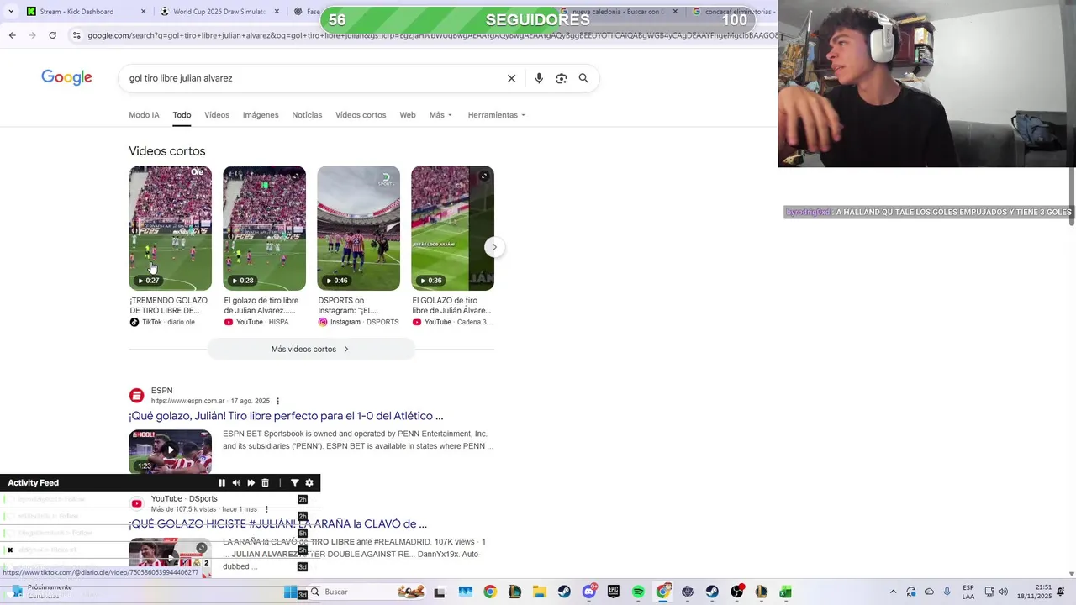
Task: Open more options for YouTube DSports result
Action: (266, 509)
